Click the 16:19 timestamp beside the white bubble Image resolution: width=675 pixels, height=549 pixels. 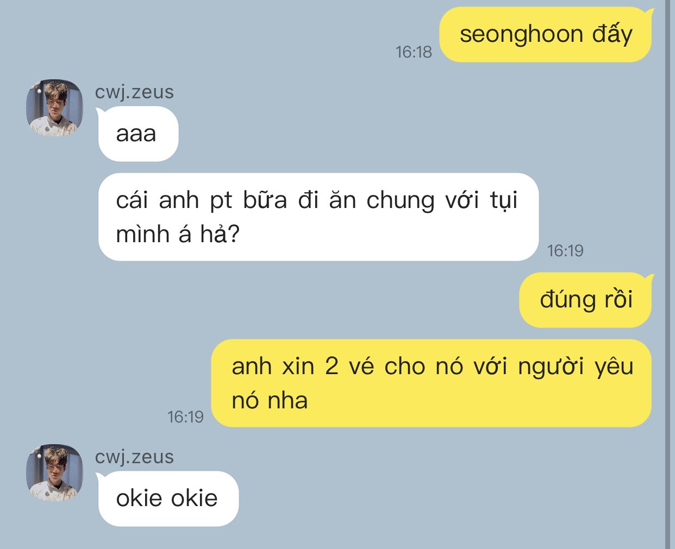coord(565,250)
